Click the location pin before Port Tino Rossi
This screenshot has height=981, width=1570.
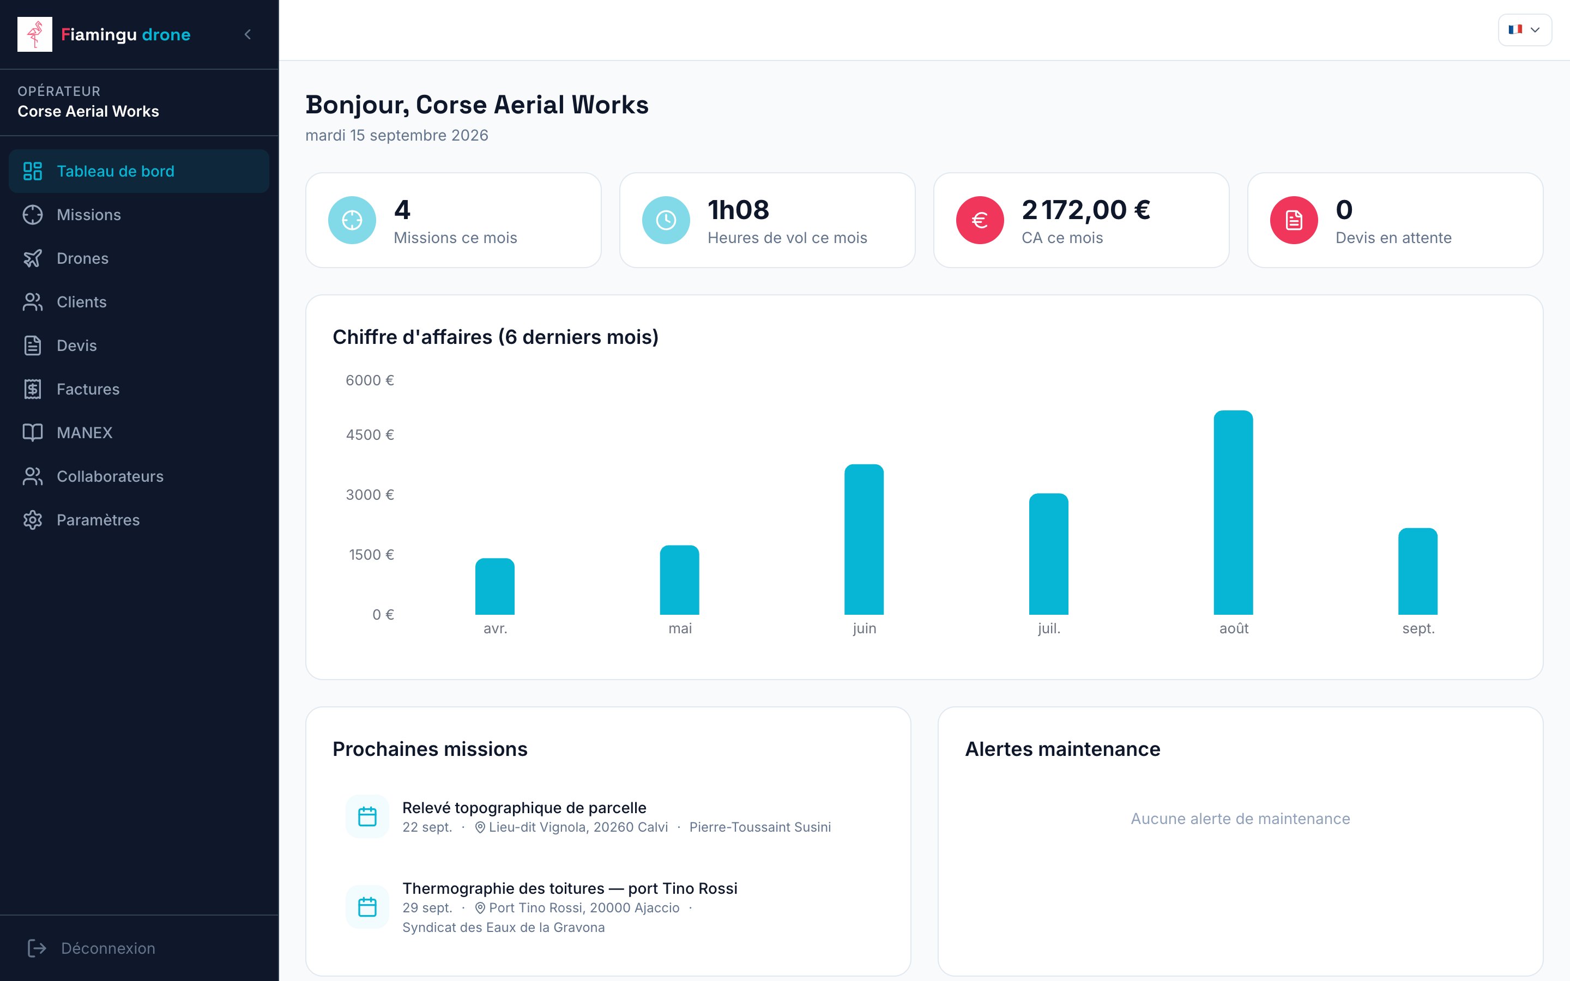[480, 907]
